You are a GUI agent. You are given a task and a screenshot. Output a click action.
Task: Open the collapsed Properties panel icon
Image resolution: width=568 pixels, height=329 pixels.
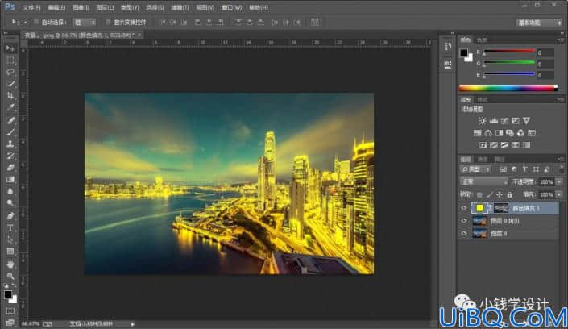pos(448,65)
